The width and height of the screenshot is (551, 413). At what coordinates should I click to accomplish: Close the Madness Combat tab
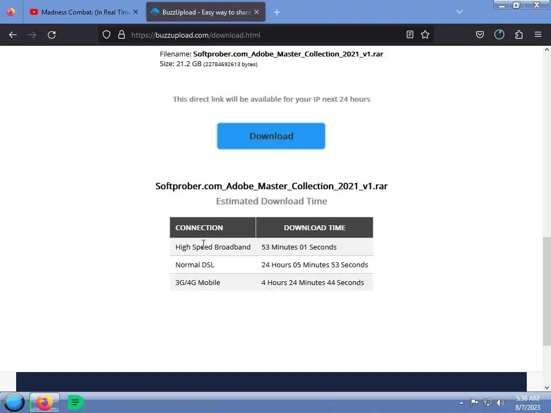click(x=136, y=12)
